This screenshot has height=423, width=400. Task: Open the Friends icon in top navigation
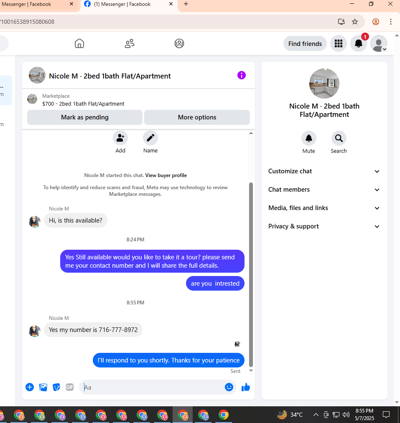pos(130,43)
